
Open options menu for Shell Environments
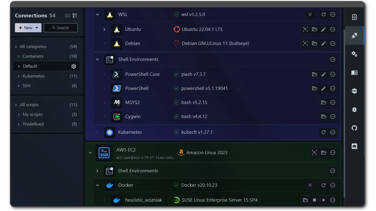[x=333, y=59]
